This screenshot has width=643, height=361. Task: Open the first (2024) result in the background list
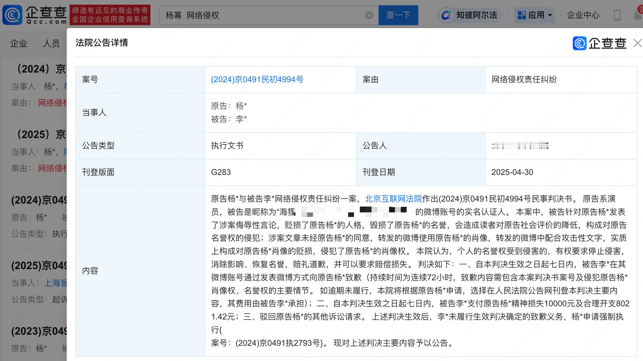tap(40, 69)
